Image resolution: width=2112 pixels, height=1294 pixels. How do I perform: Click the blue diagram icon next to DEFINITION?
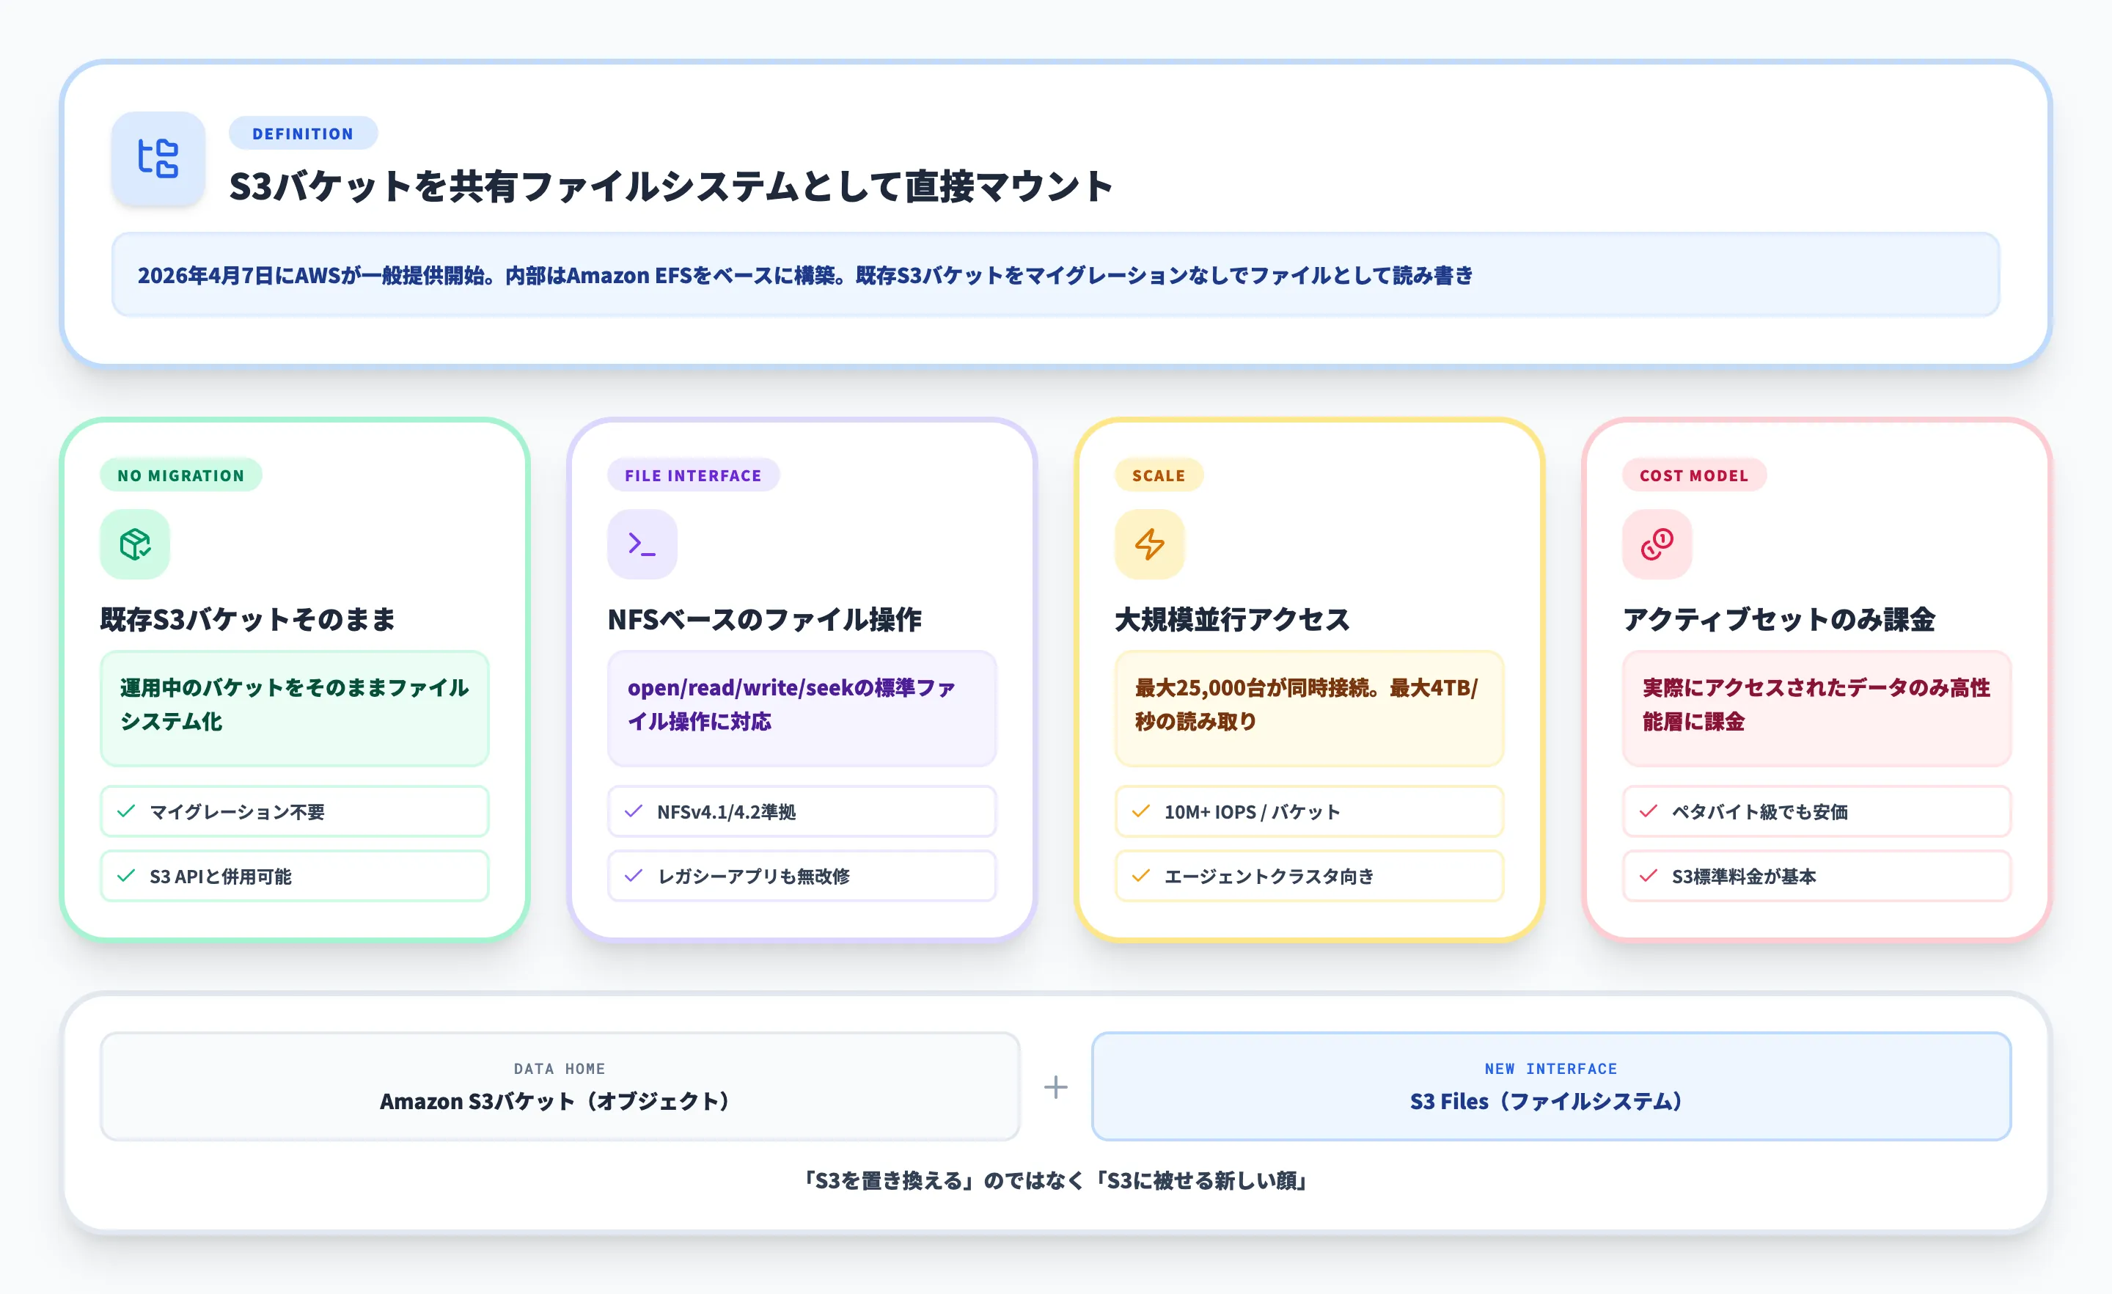tap(158, 158)
